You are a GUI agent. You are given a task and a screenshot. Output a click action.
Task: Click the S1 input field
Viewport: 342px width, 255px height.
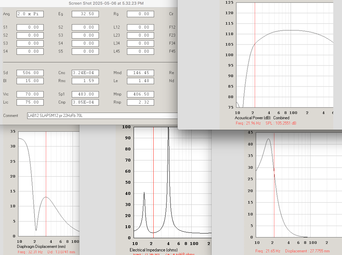pos(30,27)
